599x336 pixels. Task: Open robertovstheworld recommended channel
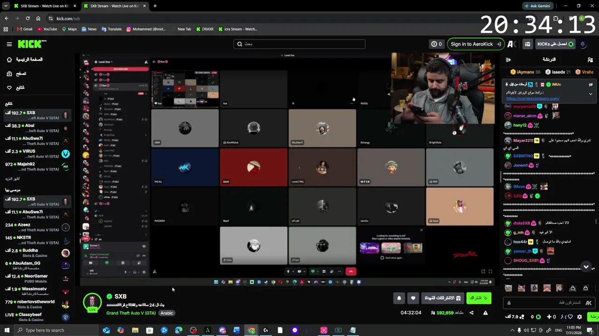coord(37,304)
